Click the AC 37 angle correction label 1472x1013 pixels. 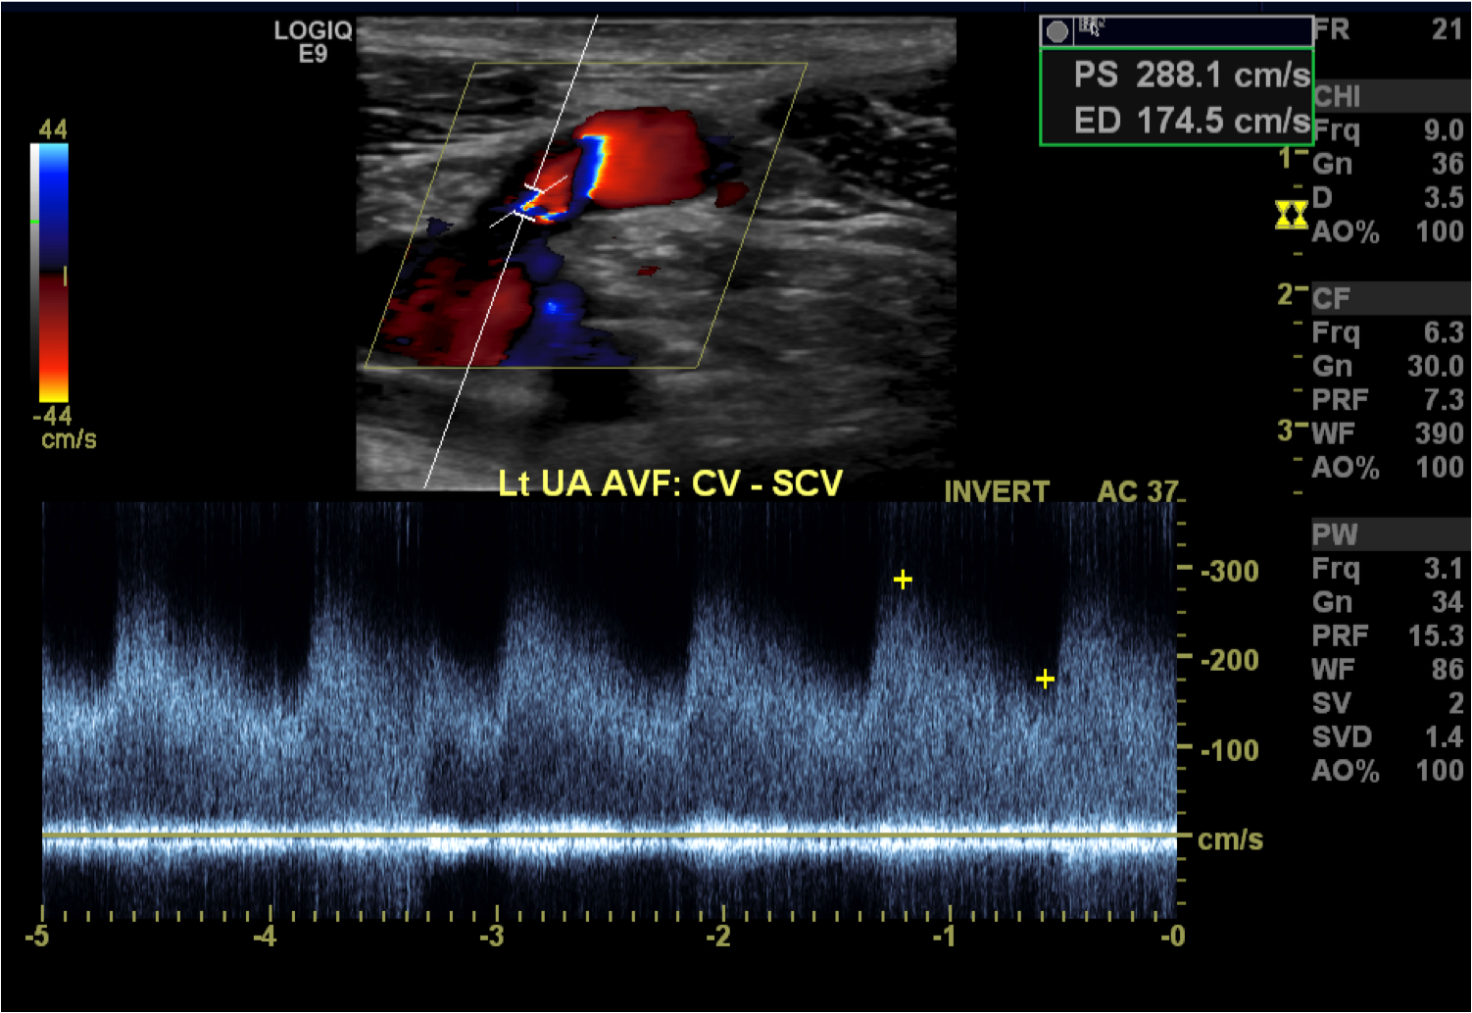point(1136,490)
